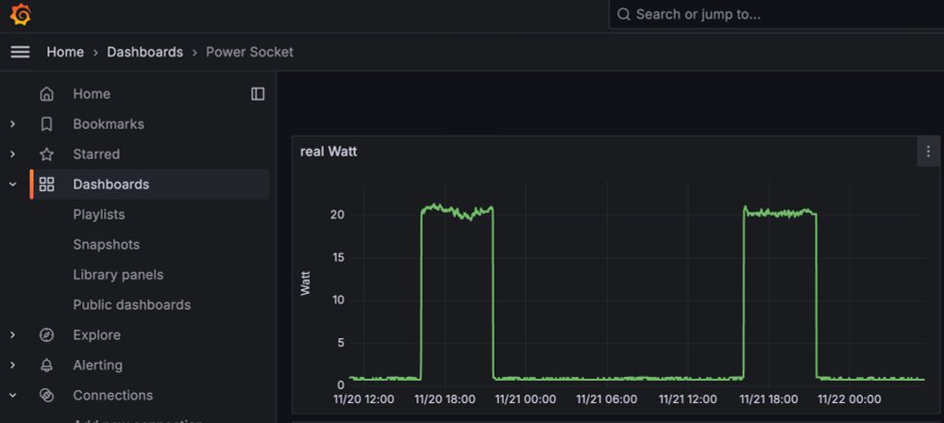Click the Explore compass icon
Viewport: 944px width, 423px height.
pos(46,335)
